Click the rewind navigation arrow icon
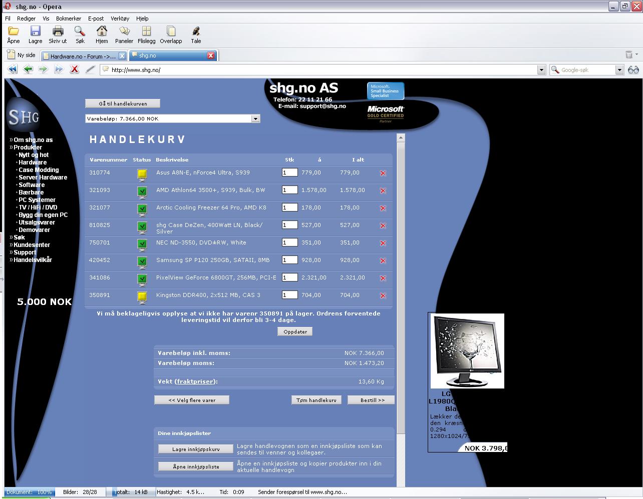 tap(13, 69)
